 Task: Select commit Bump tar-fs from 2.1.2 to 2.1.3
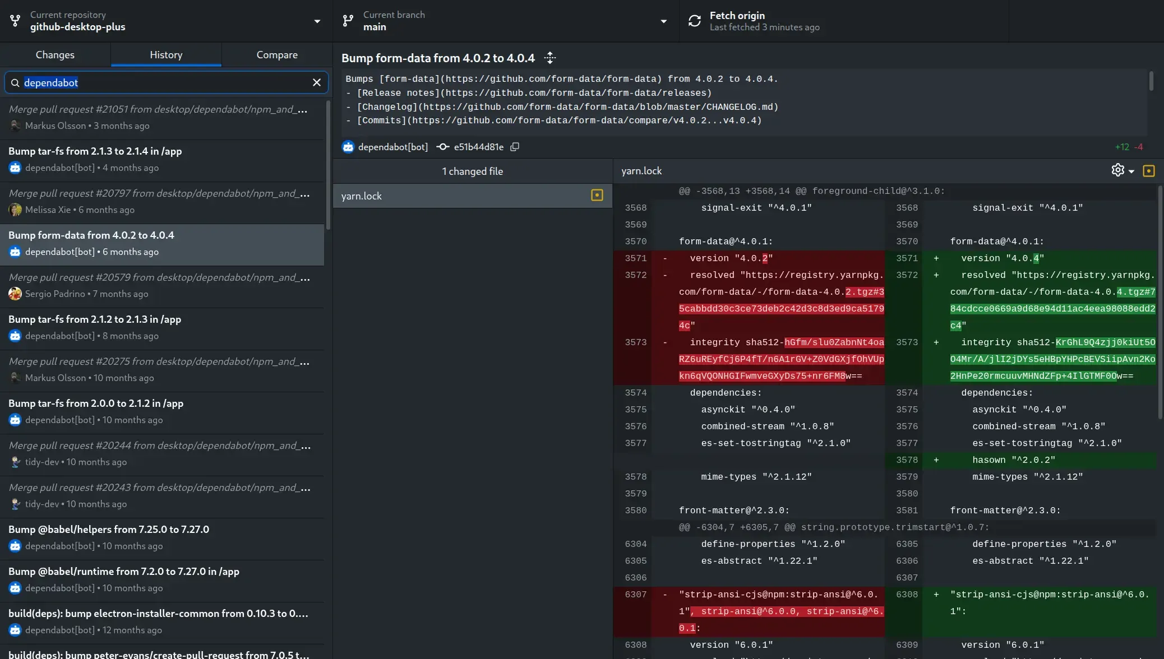[162, 329]
